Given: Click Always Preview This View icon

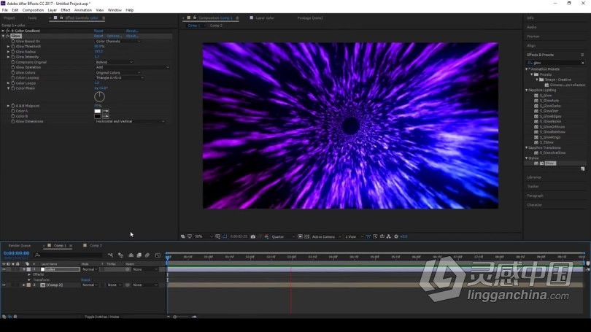Looking at the screenshot, I should coord(183,236).
